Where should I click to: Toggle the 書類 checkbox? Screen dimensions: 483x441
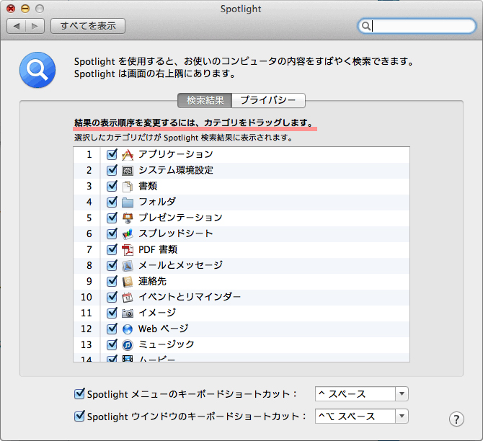click(112, 185)
